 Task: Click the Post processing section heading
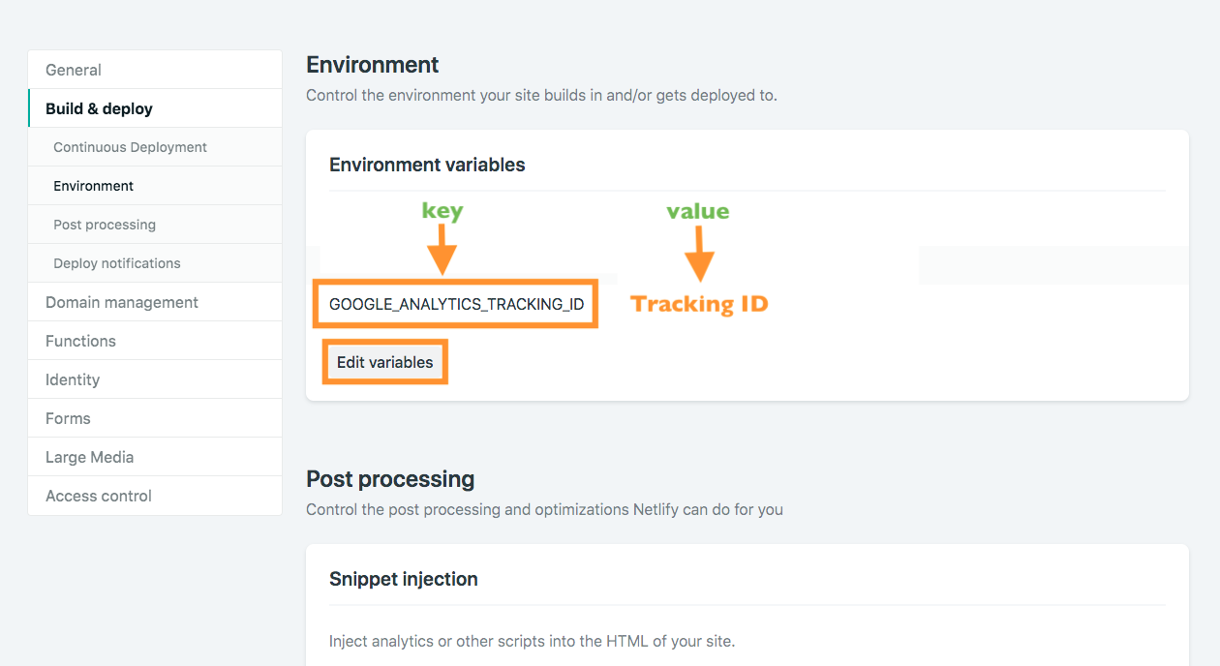390,479
